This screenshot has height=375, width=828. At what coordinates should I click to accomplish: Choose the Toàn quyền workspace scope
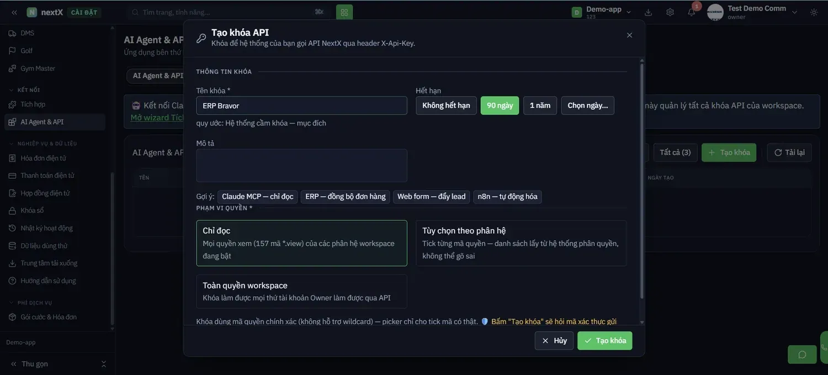click(x=301, y=291)
